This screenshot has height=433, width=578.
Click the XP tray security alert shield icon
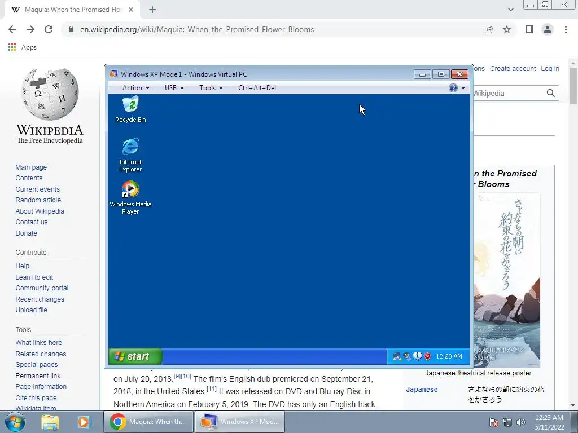428,356
